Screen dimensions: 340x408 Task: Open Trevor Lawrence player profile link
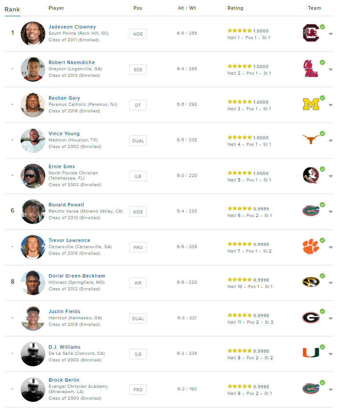(69, 240)
